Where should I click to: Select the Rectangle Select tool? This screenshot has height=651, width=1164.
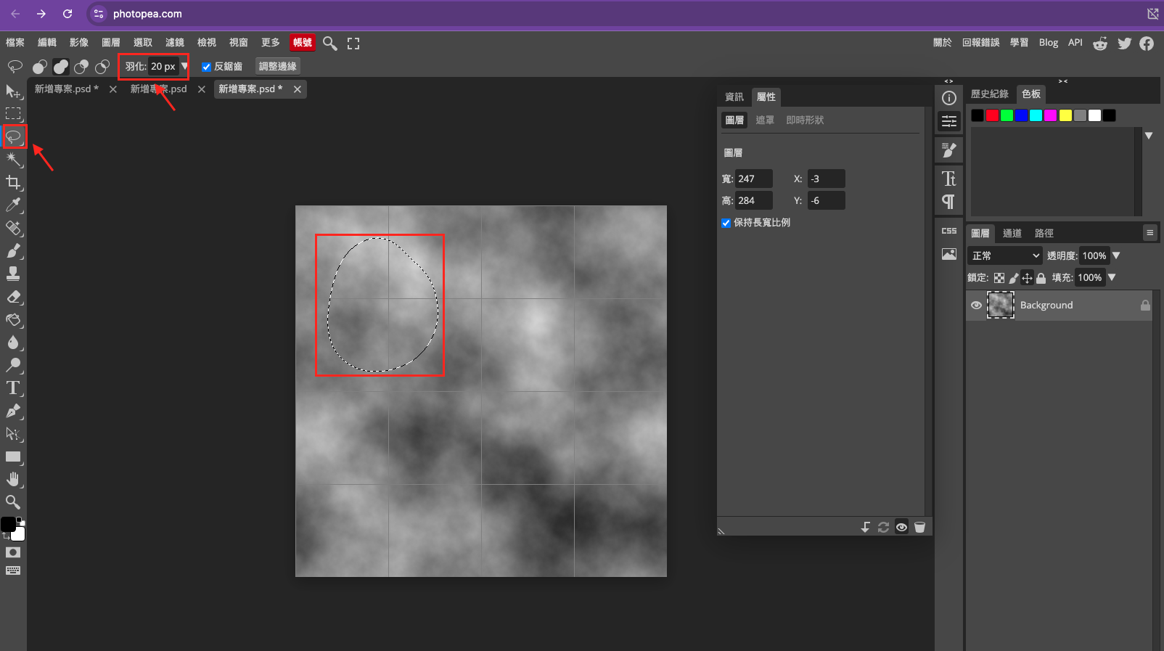click(13, 113)
